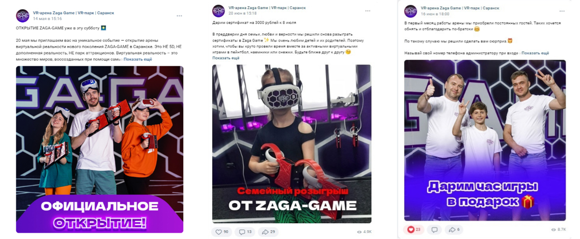580x239 pixels.
Task: Open the Официальное открытие image
Action: 100,149
